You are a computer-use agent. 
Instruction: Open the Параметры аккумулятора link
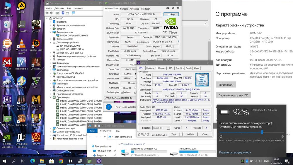[235, 152]
